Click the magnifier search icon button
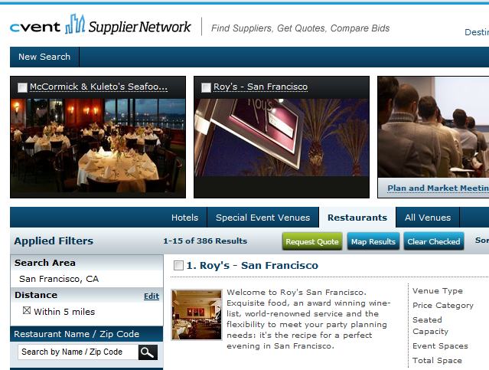Image resolution: width=489 pixels, height=370 pixels. click(148, 352)
